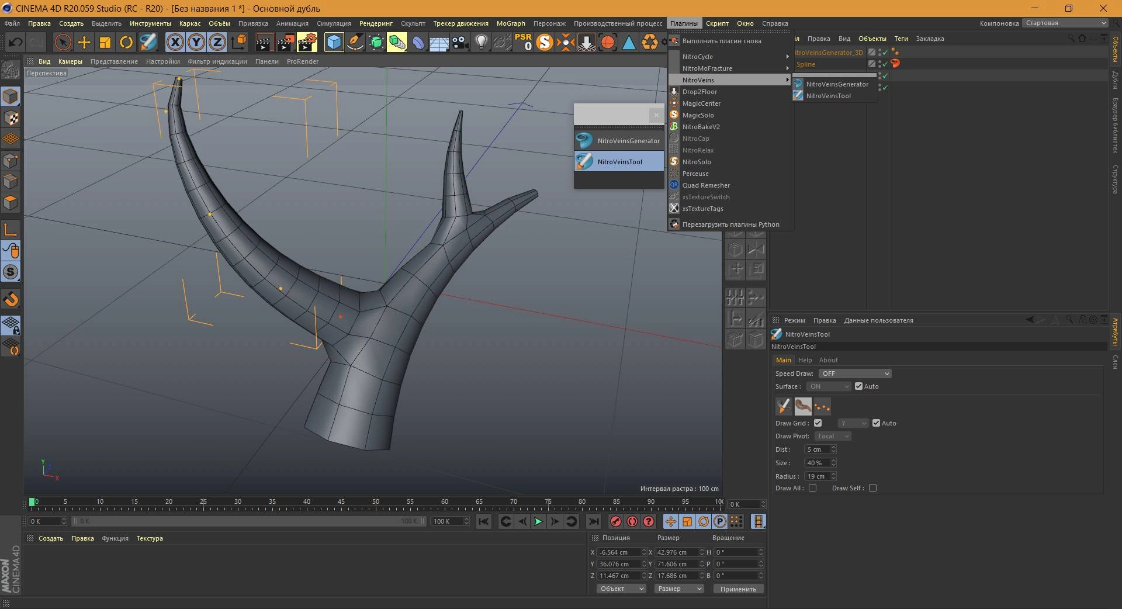Expand the NitroMoFracture submenu
This screenshot has width=1122, height=609.
pos(730,68)
